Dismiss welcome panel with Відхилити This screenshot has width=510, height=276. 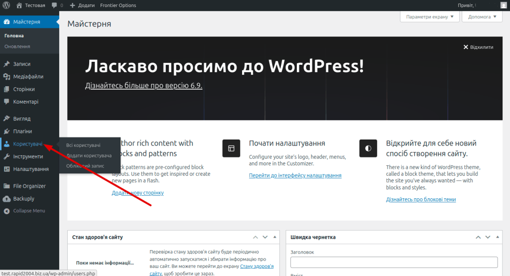[x=478, y=47]
